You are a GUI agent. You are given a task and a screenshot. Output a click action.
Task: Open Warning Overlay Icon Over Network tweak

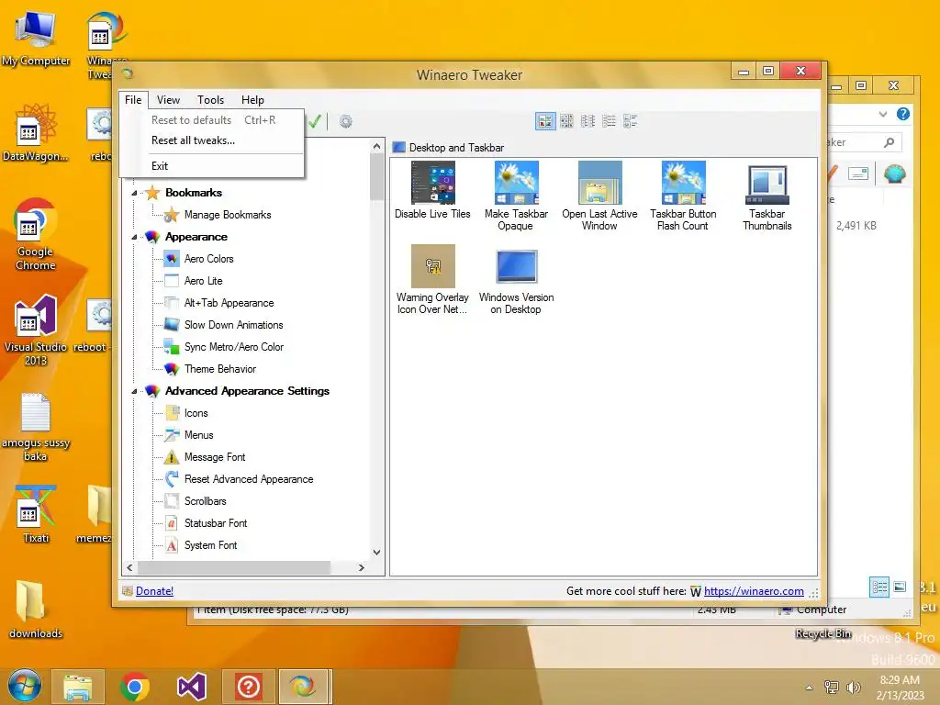pos(432,280)
